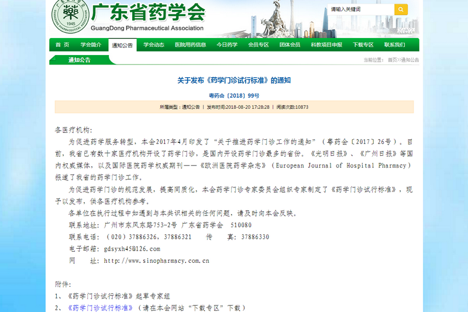
Task: Open 今日药学 from the navigation bar
Action: click(x=227, y=45)
